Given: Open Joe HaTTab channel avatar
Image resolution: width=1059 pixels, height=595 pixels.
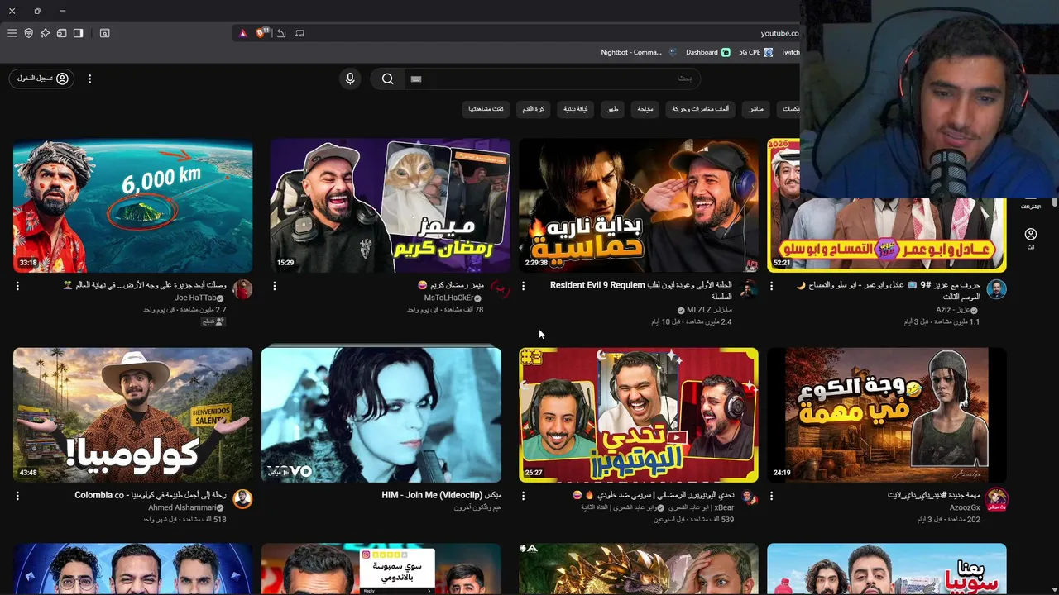Looking at the screenshot, I should coord(242,289).
